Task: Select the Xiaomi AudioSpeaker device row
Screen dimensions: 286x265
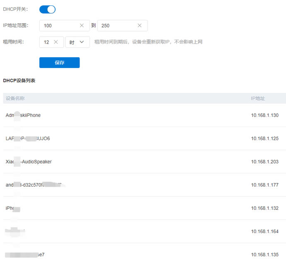Action: pos(29,162)
